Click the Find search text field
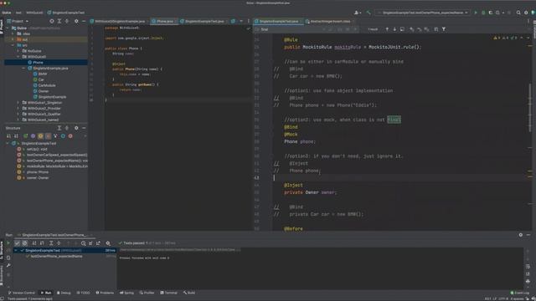This screenshot has height=301, width=536. [x=291, y=29]
